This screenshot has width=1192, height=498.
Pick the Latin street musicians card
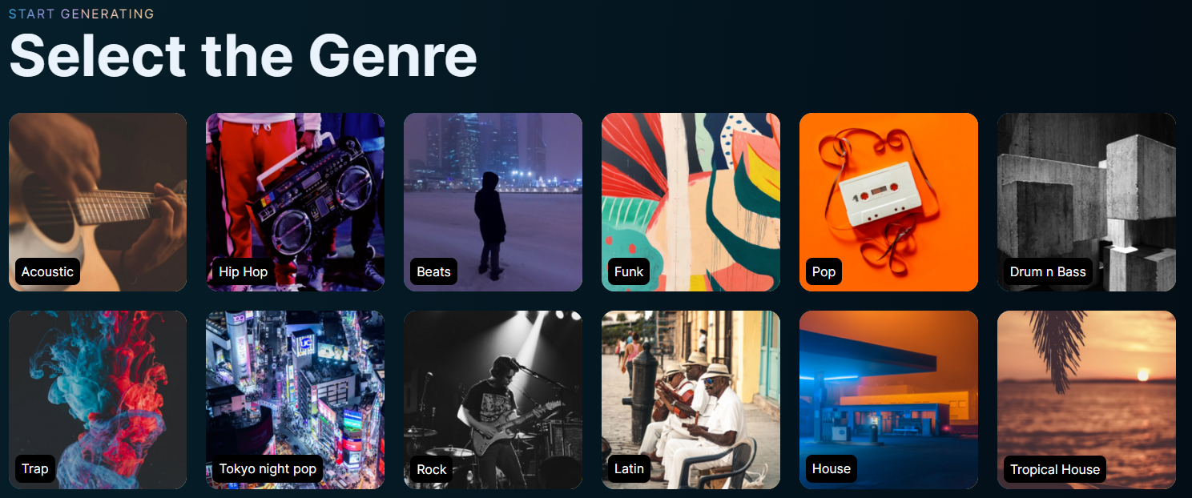(x=691, y=400)
